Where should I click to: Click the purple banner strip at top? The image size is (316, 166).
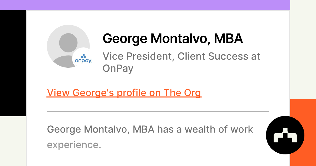(x=145, y=5)
